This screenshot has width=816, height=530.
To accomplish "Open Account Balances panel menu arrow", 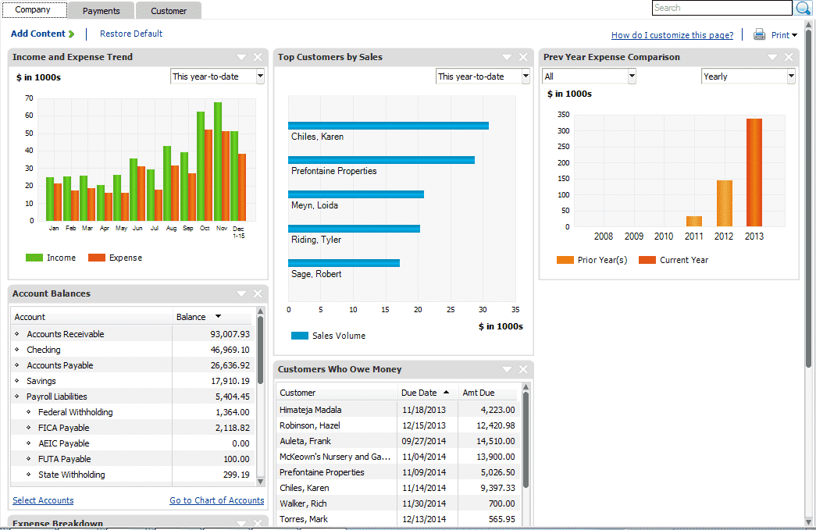I will (241, 293).
